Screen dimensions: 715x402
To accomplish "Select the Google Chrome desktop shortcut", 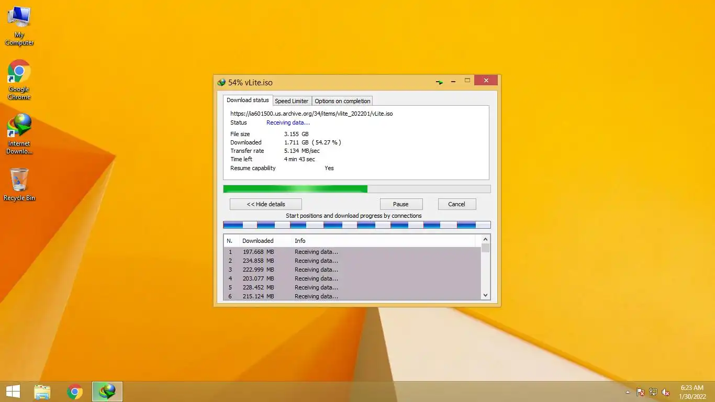I will point(19,80).
